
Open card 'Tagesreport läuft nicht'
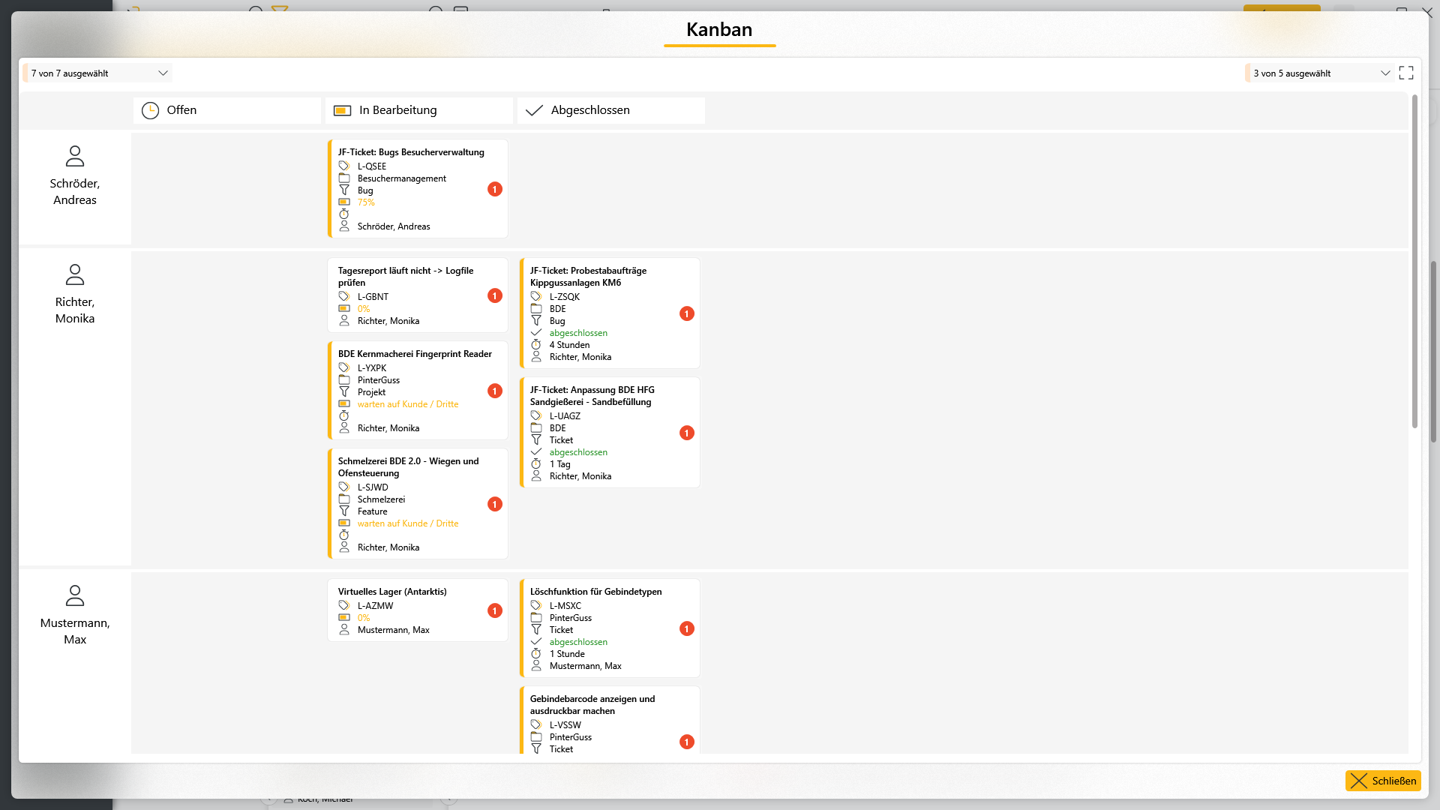pyautogui.click(x=418, y=295)
